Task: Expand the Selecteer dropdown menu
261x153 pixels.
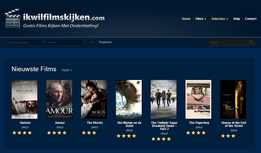Action: point(220,19)
